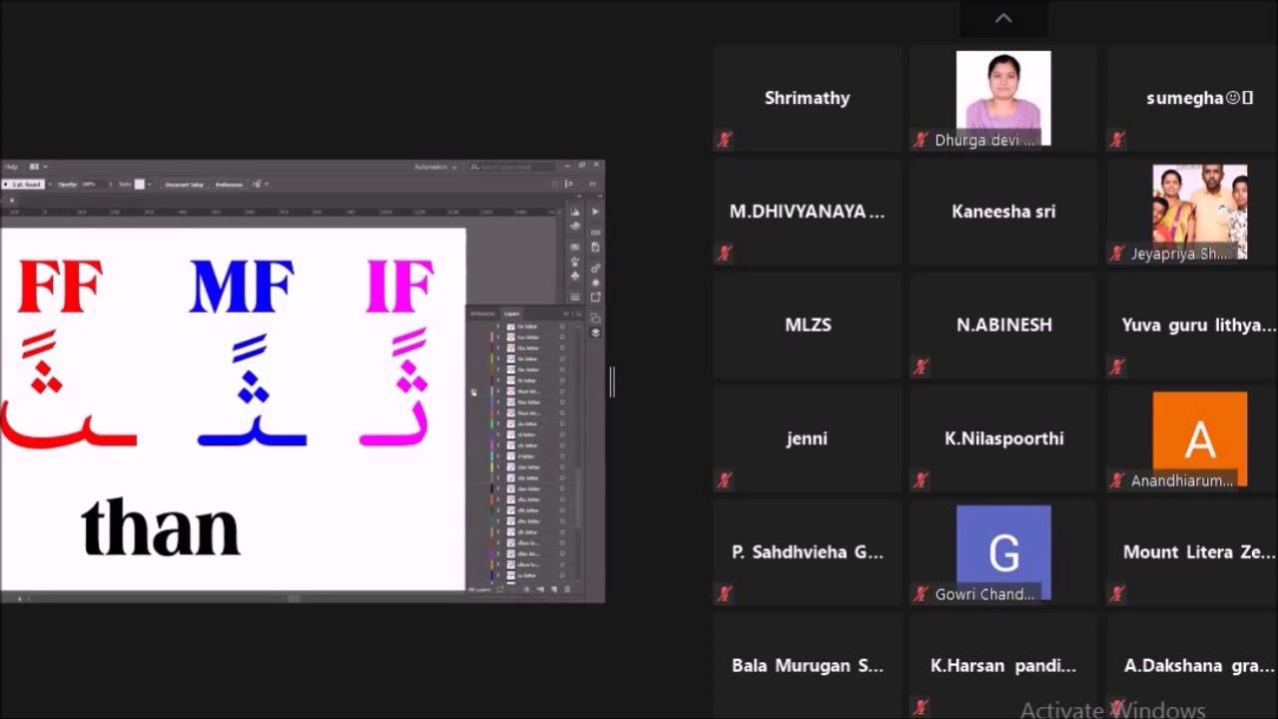Viewport: 1278px width, 719px height.
Task: Open the Preferences button in control bar
Action: point(229,185)
